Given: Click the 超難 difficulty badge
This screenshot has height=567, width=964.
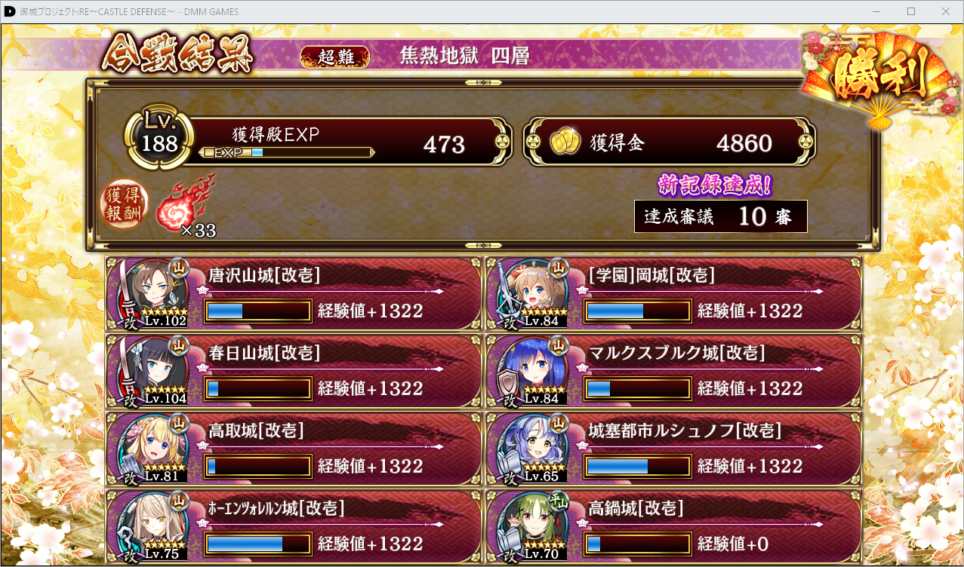Looking at the screenshot, I should tap(335, 57).
